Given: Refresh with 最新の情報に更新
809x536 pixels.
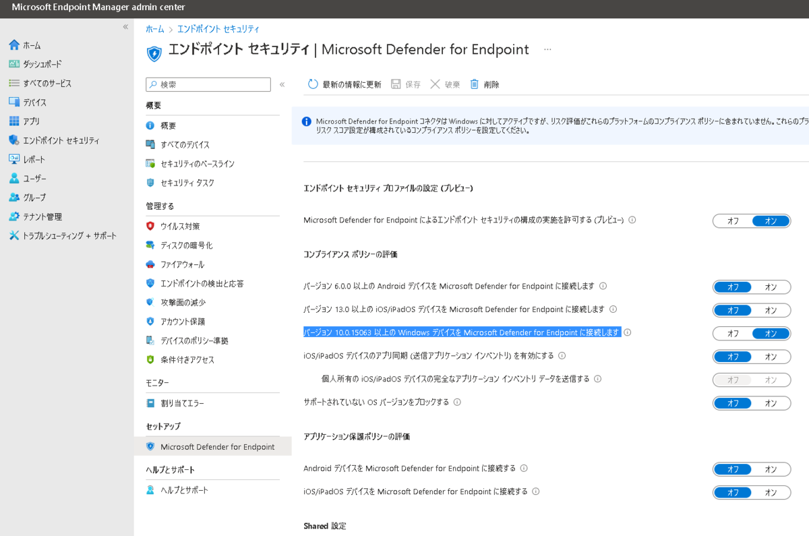Looking at the screenshot, I should click(344, 84).
